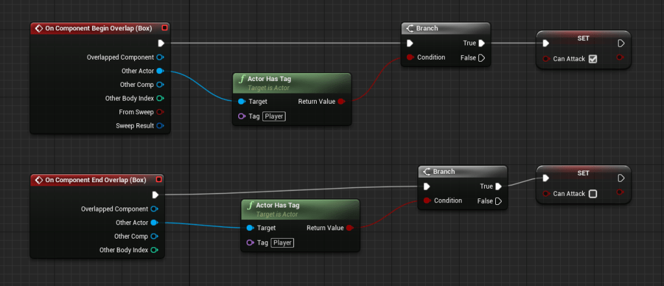Click the From Sweep boolean pin
Viewport: 664px width, 286px height.
point(160,112)
